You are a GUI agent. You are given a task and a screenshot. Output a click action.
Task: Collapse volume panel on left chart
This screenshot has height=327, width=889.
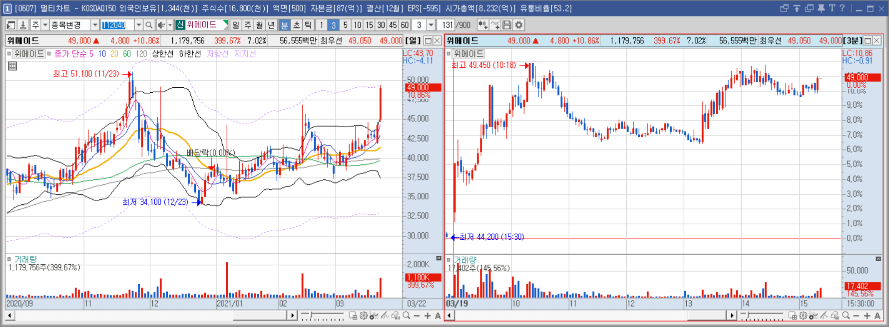click(439, 258)
